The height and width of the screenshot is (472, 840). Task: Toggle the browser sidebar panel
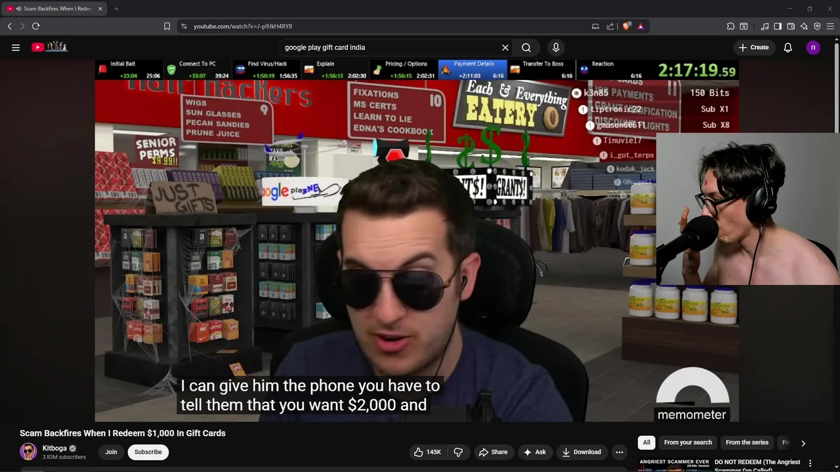(x=778, y=26)
